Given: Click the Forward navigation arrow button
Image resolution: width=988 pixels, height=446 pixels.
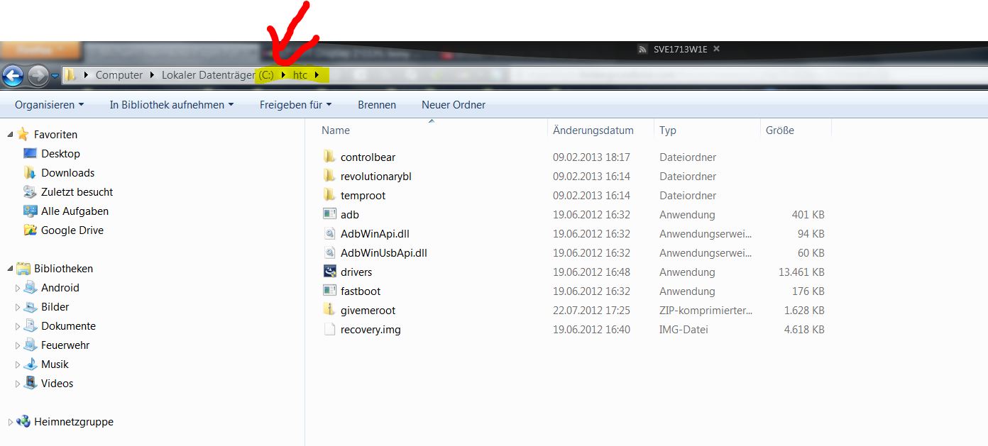Looking at the screenshot, I should click(x=38, y=75).
